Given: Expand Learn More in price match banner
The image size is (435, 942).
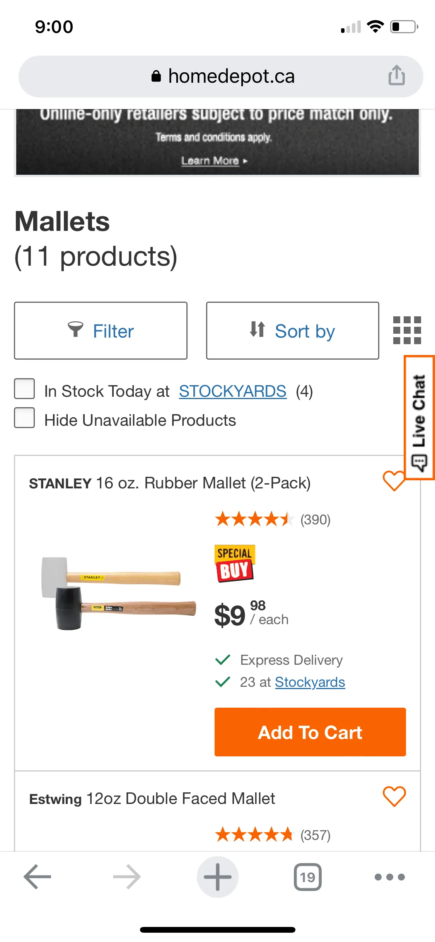Looking at the screenshot, I should tap(214, 160).
